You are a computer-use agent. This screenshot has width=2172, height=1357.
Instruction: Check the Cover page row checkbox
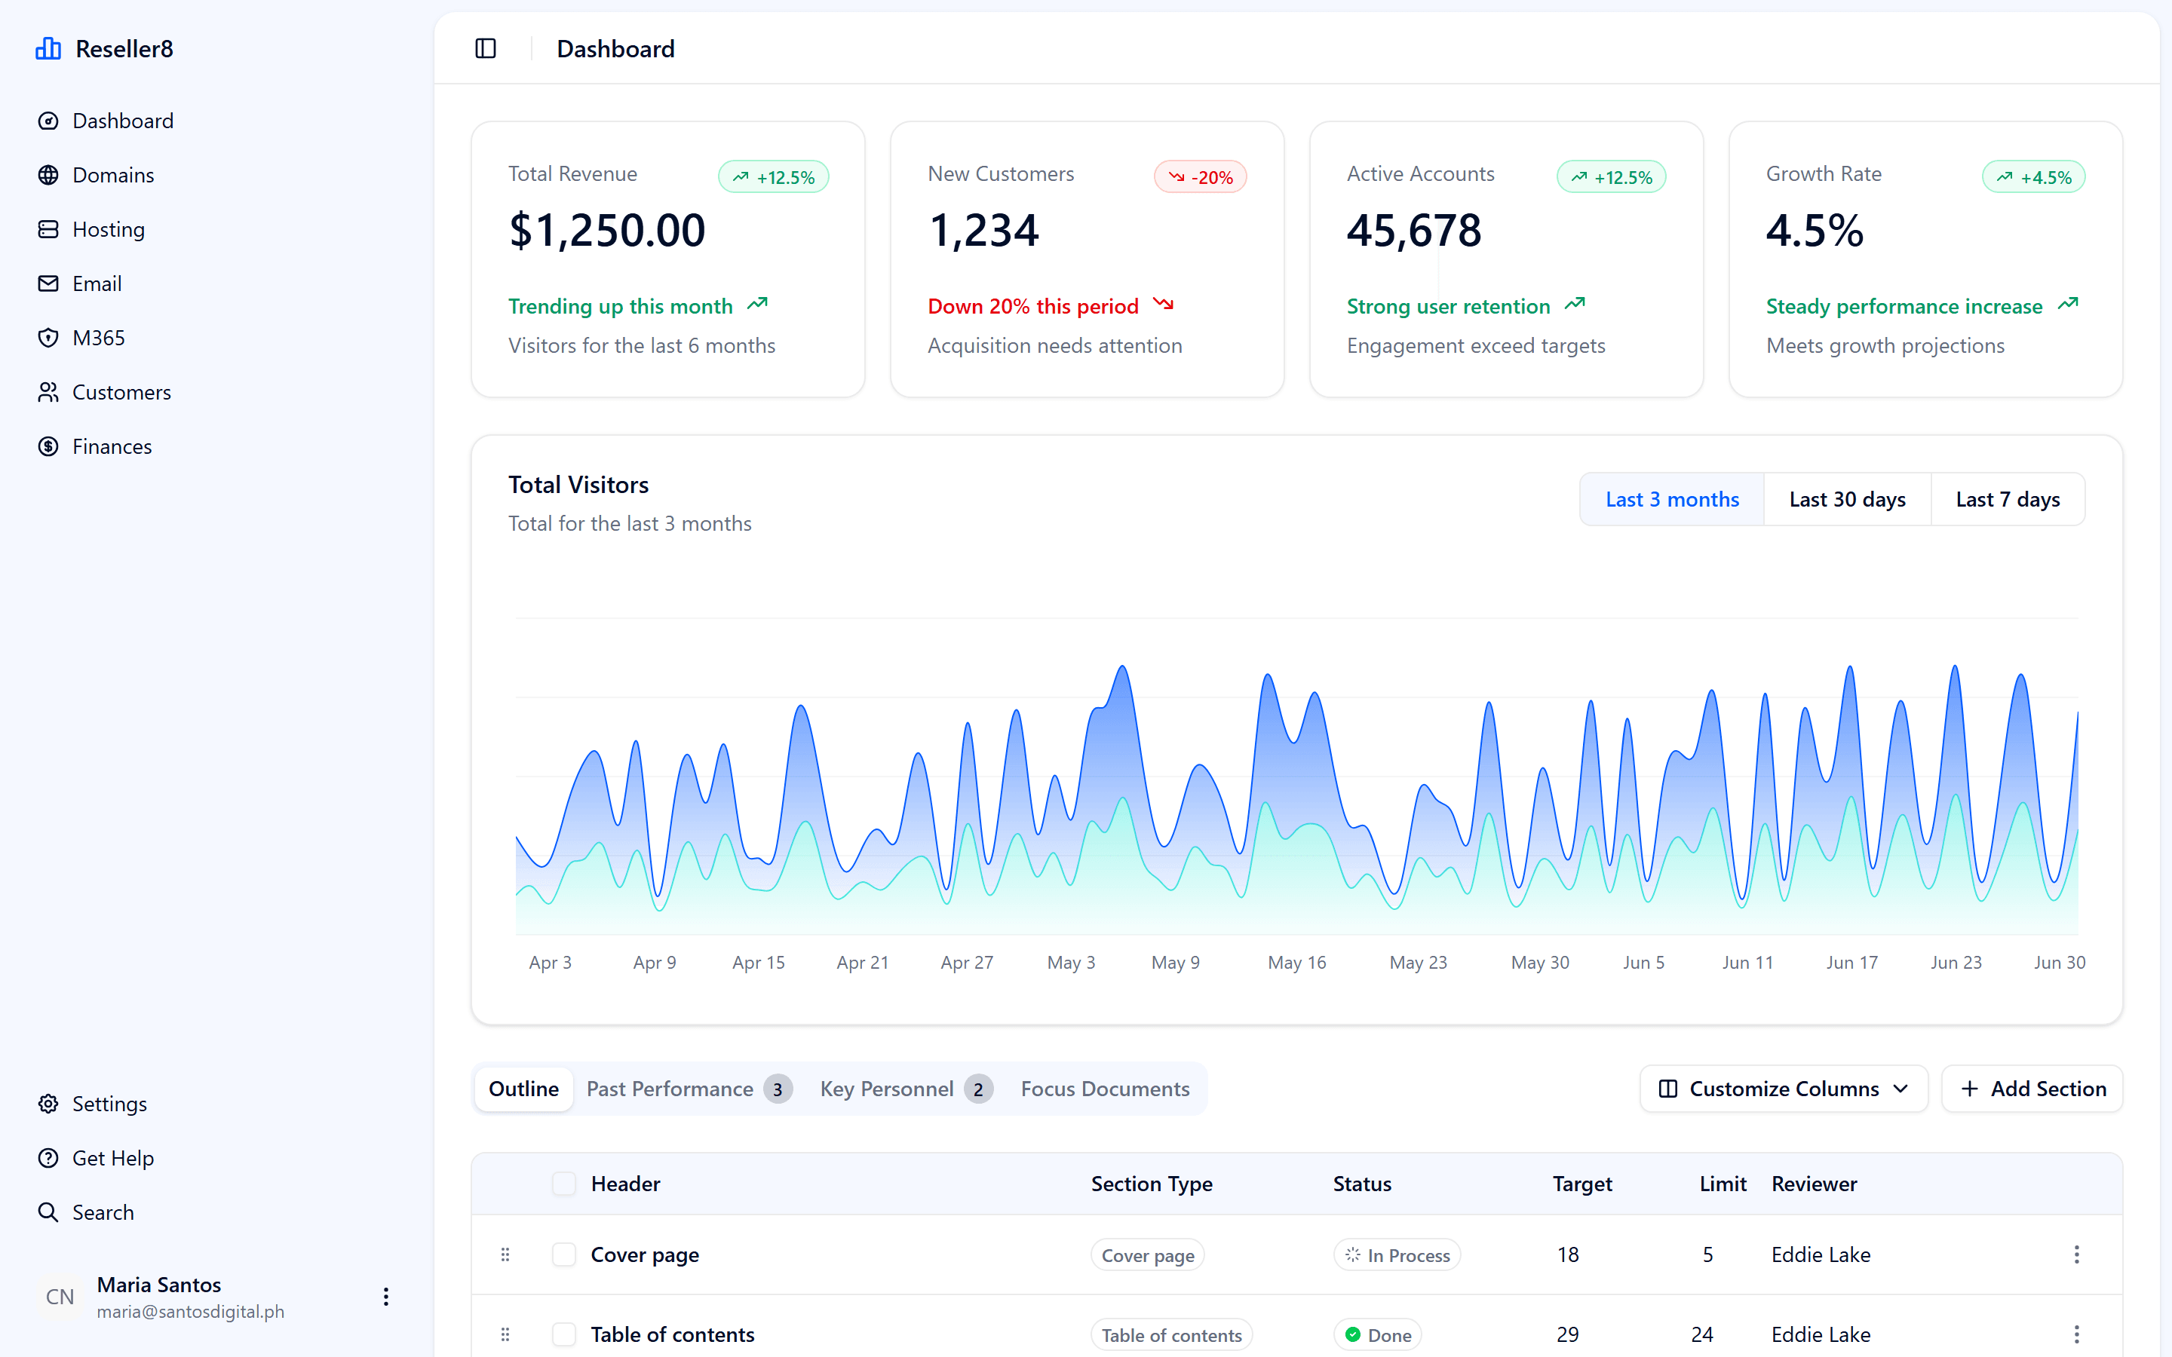click(563, 1254)
